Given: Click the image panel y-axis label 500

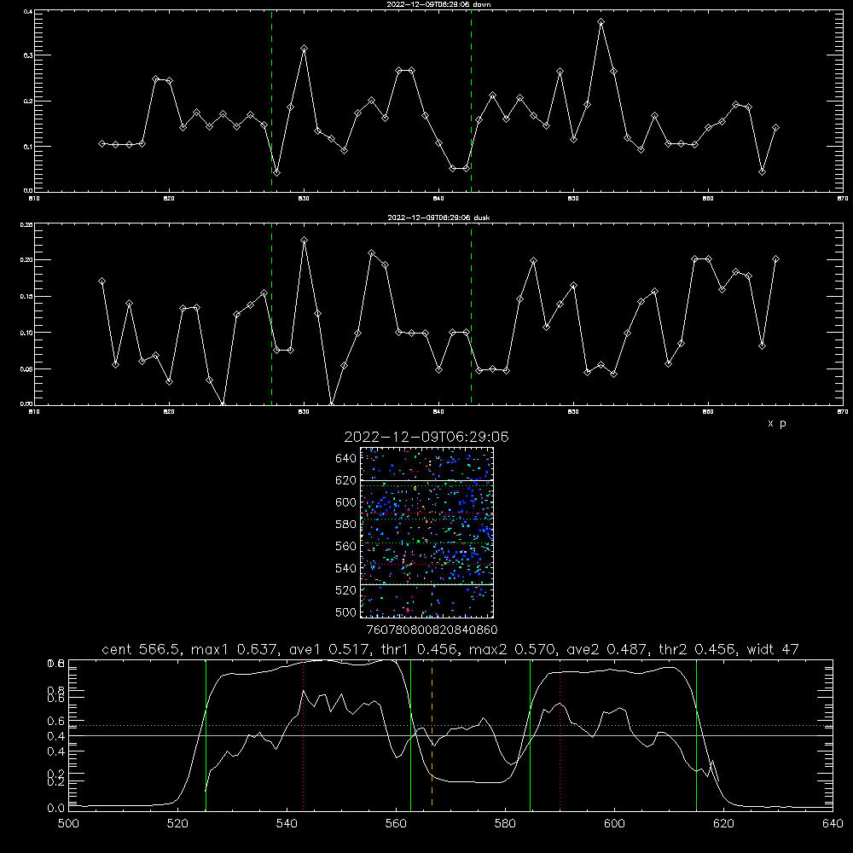Looking at the screenshot, I should 346,612.
